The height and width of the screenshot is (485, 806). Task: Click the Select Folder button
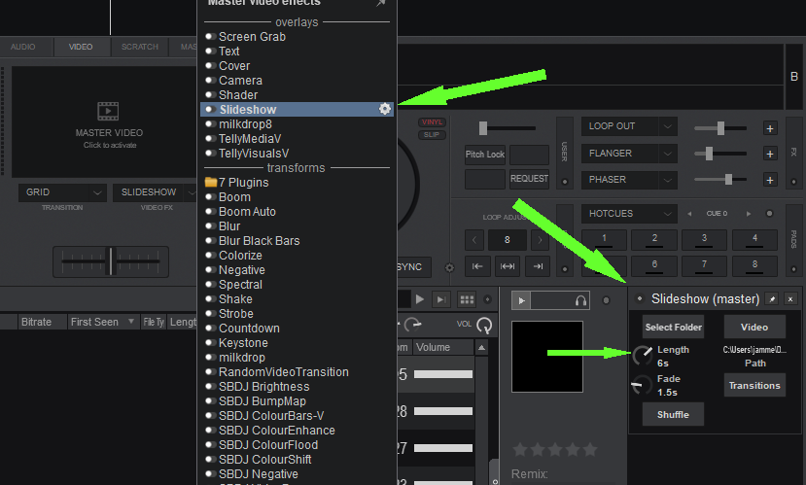tap(674, 328)
